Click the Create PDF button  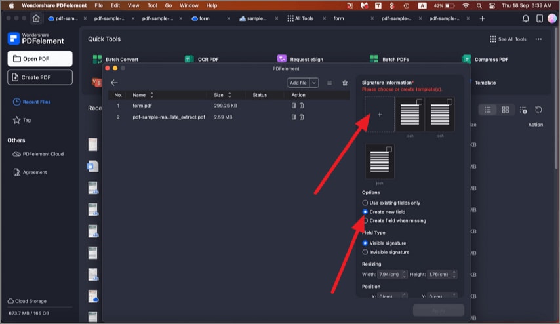click(x=40, y=77)
